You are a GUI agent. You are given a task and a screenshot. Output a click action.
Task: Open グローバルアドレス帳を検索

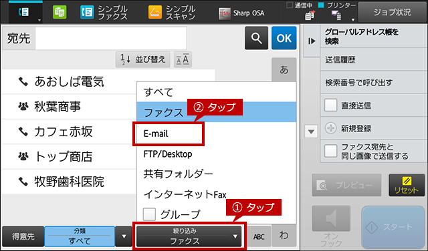click(373, 37)
